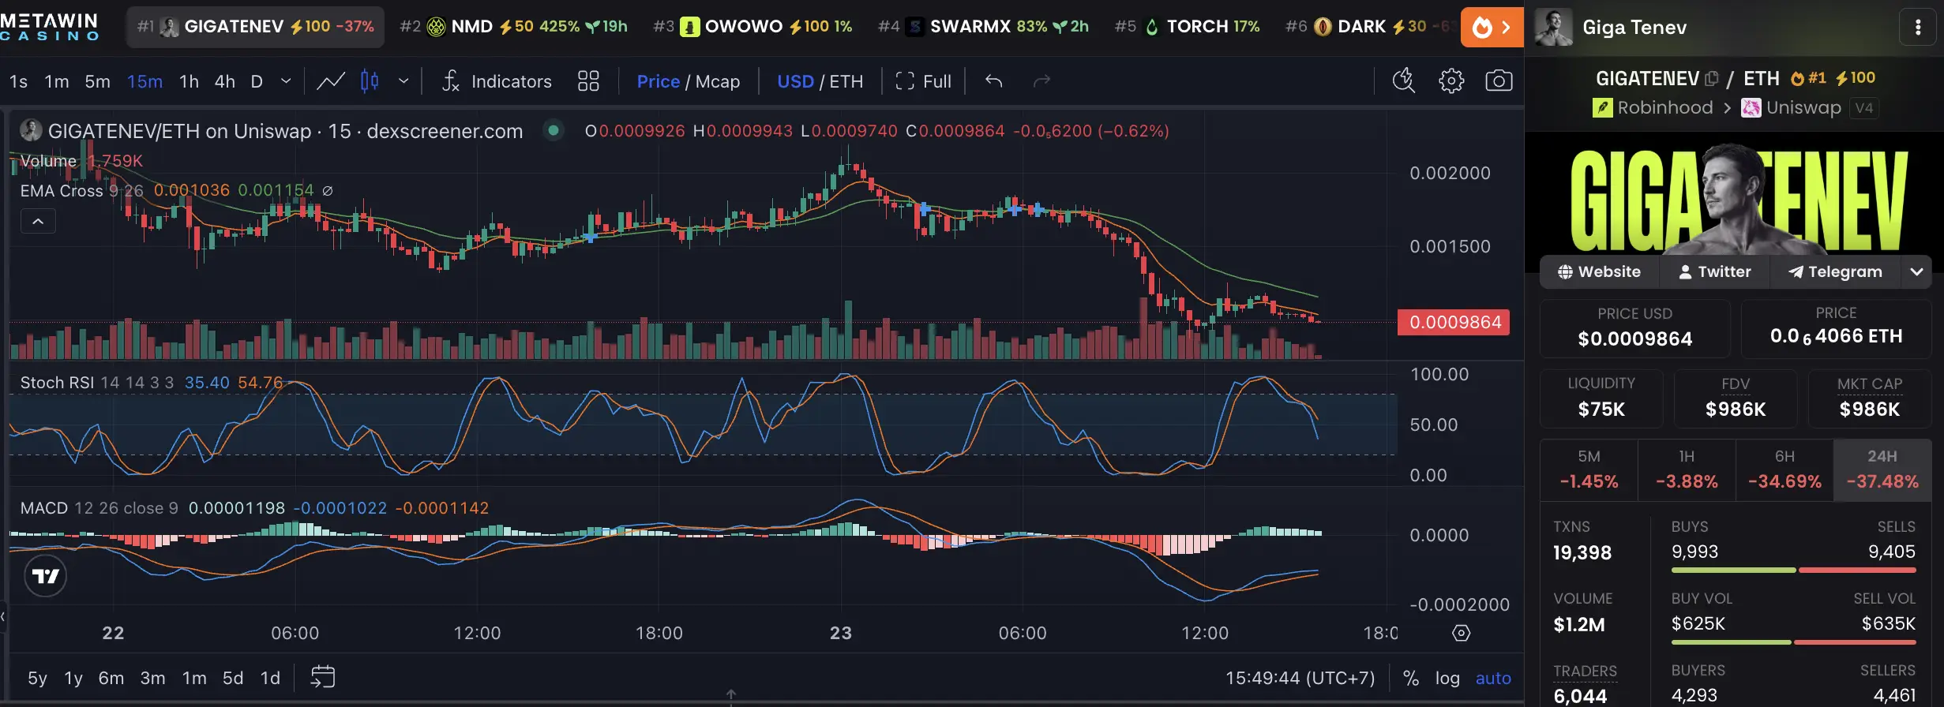Toggle log scale mode

tap(1447, 678)
